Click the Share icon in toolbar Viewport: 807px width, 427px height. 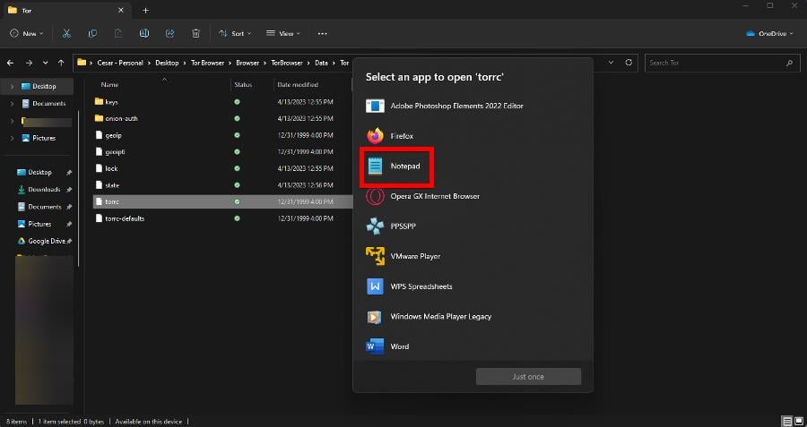[169, 33]
